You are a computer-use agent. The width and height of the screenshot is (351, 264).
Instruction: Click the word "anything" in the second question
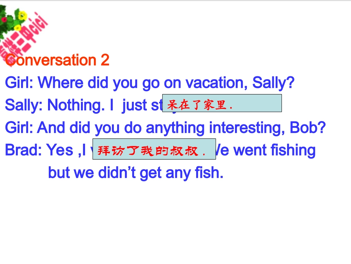(176, 128)
